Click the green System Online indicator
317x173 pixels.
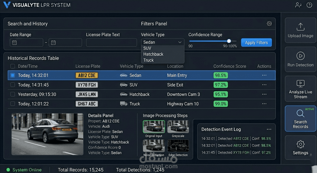[8, 170]
